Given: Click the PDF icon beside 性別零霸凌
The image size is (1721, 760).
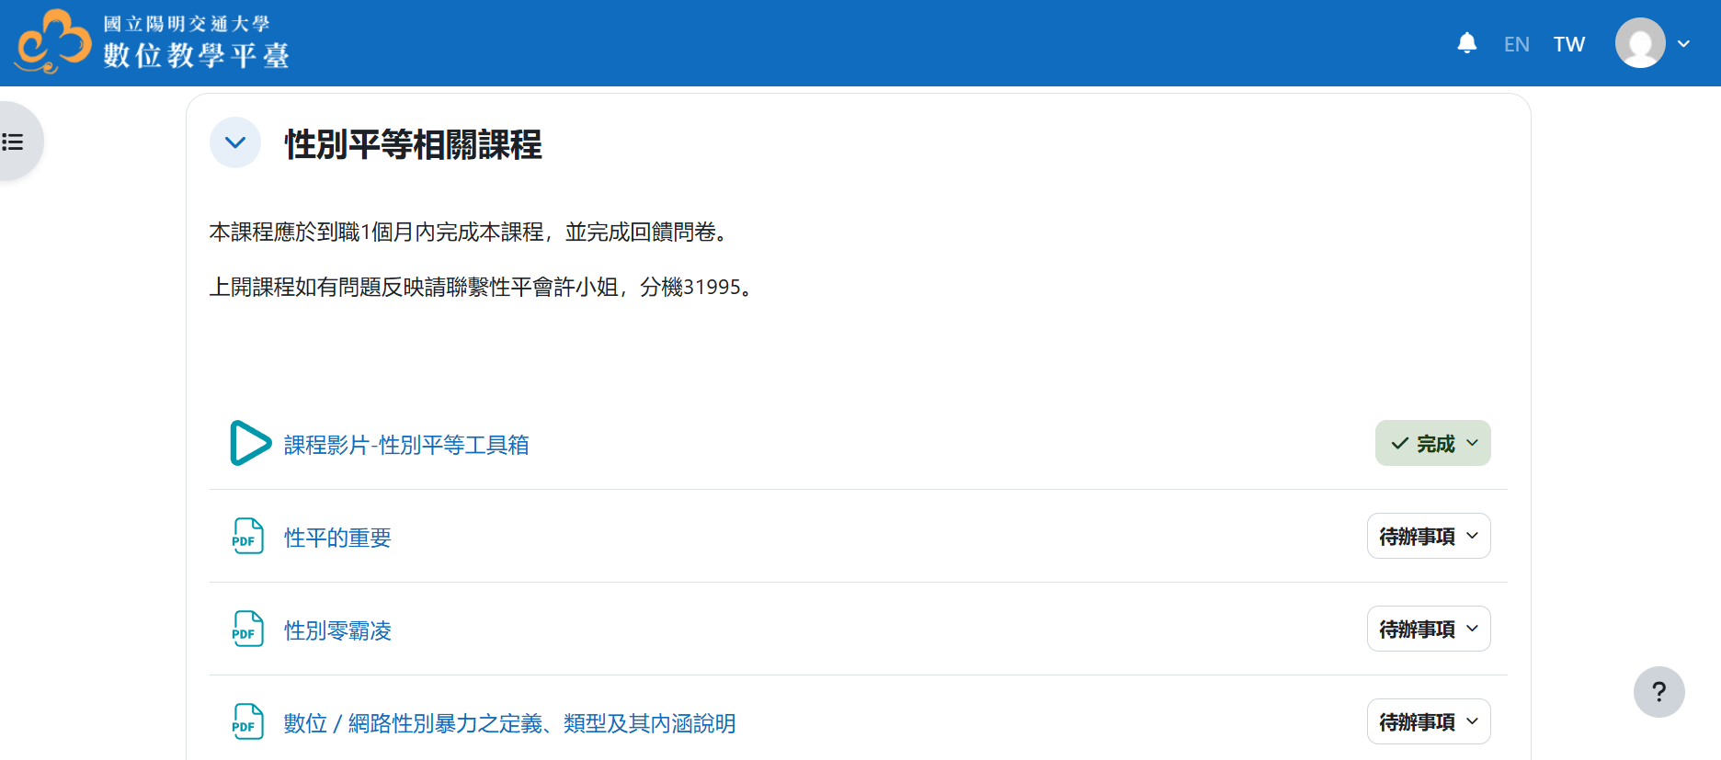Looking at the screenshot, I should (x=247, y=630).
